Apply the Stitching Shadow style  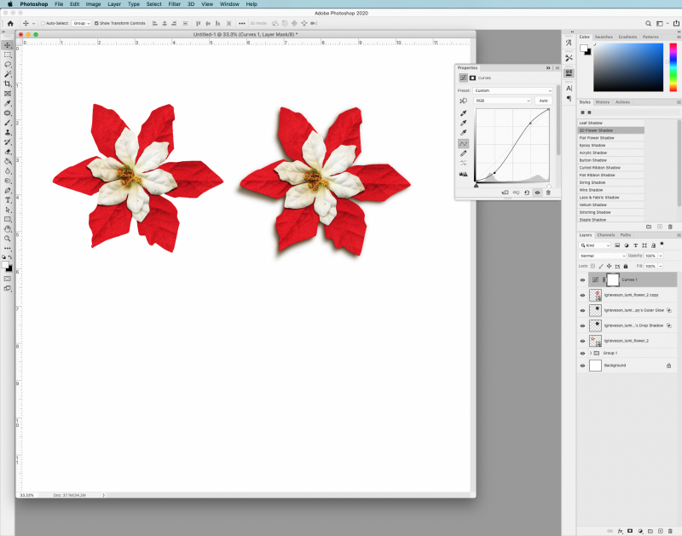point(610,212)
